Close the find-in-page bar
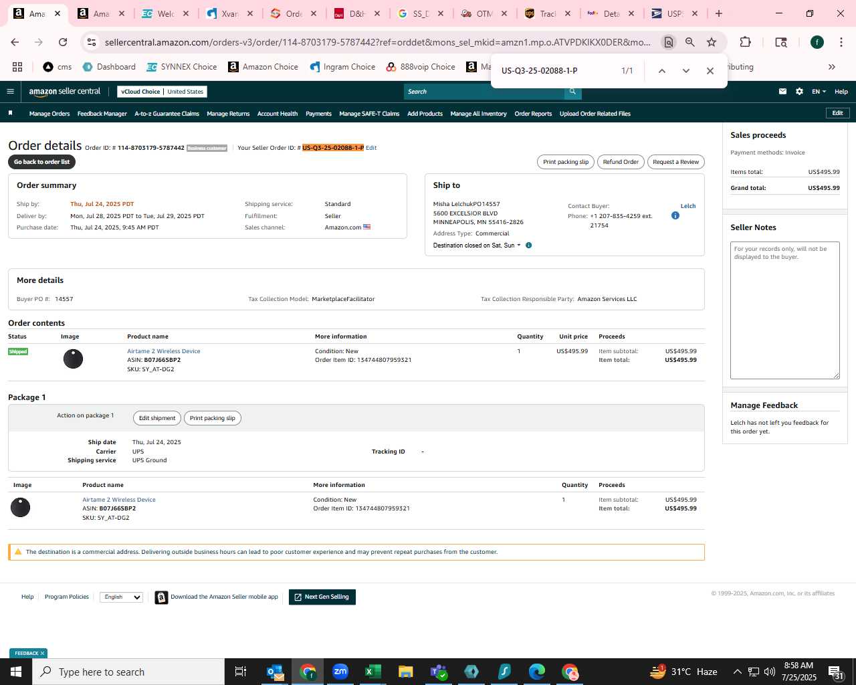Screen dimensions: 856x685 pyautogui.click(x=710, y=71)
